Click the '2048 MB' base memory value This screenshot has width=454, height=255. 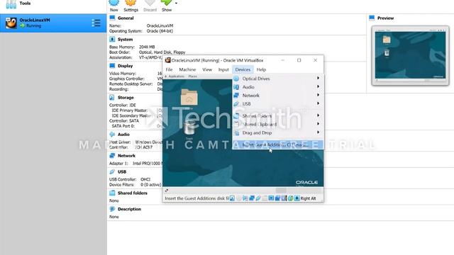[x=147, y=47]
